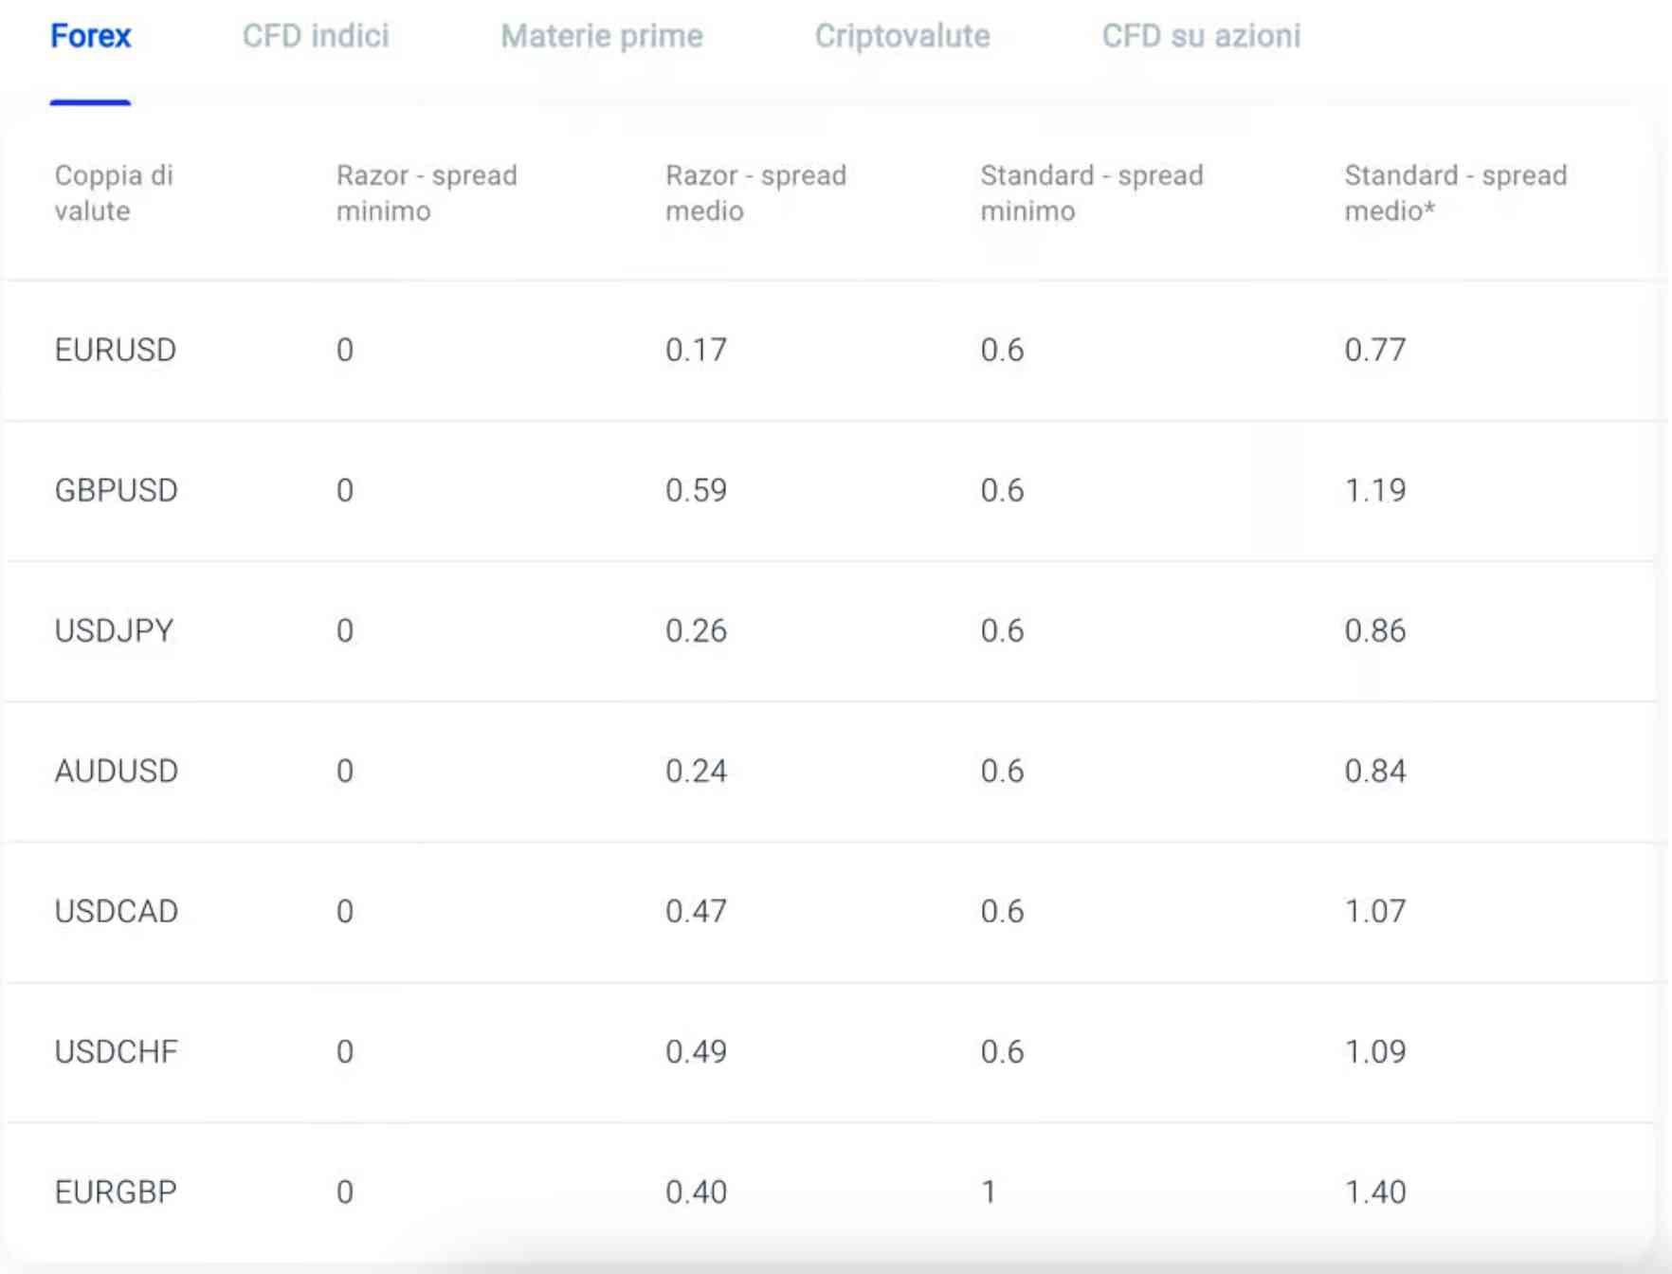This screenshot has height=1274, width=1672.
Task: Click EURGBP Standard average spread 1.40
Action: (x=1375, y=1192)
